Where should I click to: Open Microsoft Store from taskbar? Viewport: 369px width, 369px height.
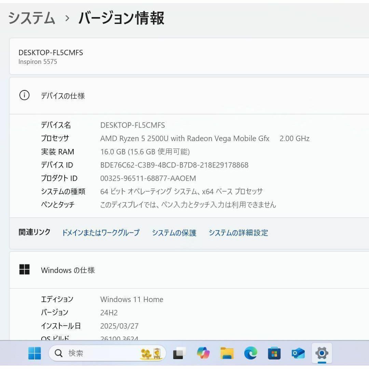274,353
